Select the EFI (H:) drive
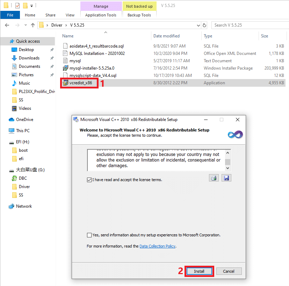289x286 pixels. pyautogui.click(x=19, y=142)
